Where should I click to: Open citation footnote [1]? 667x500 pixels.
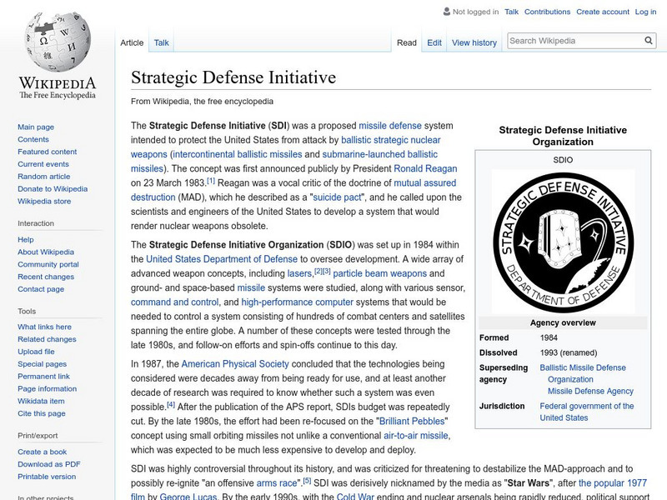click(x=211, y=181)
